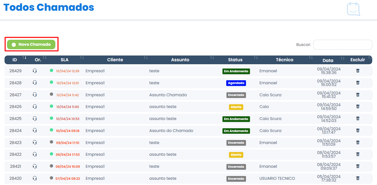This screenshot has height=185, width=377.
Task: Click headset origin icon for ticket 28429
Action: tap(35, 71)
